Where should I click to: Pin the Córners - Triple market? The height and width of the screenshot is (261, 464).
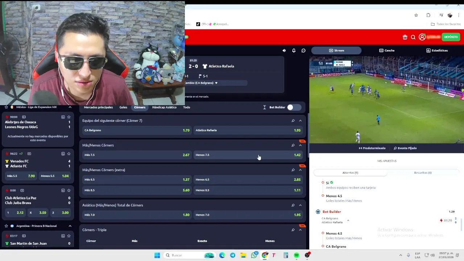(x=293, y=230)
